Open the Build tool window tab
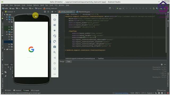170x95 pixels. click(x=26, y=91)
